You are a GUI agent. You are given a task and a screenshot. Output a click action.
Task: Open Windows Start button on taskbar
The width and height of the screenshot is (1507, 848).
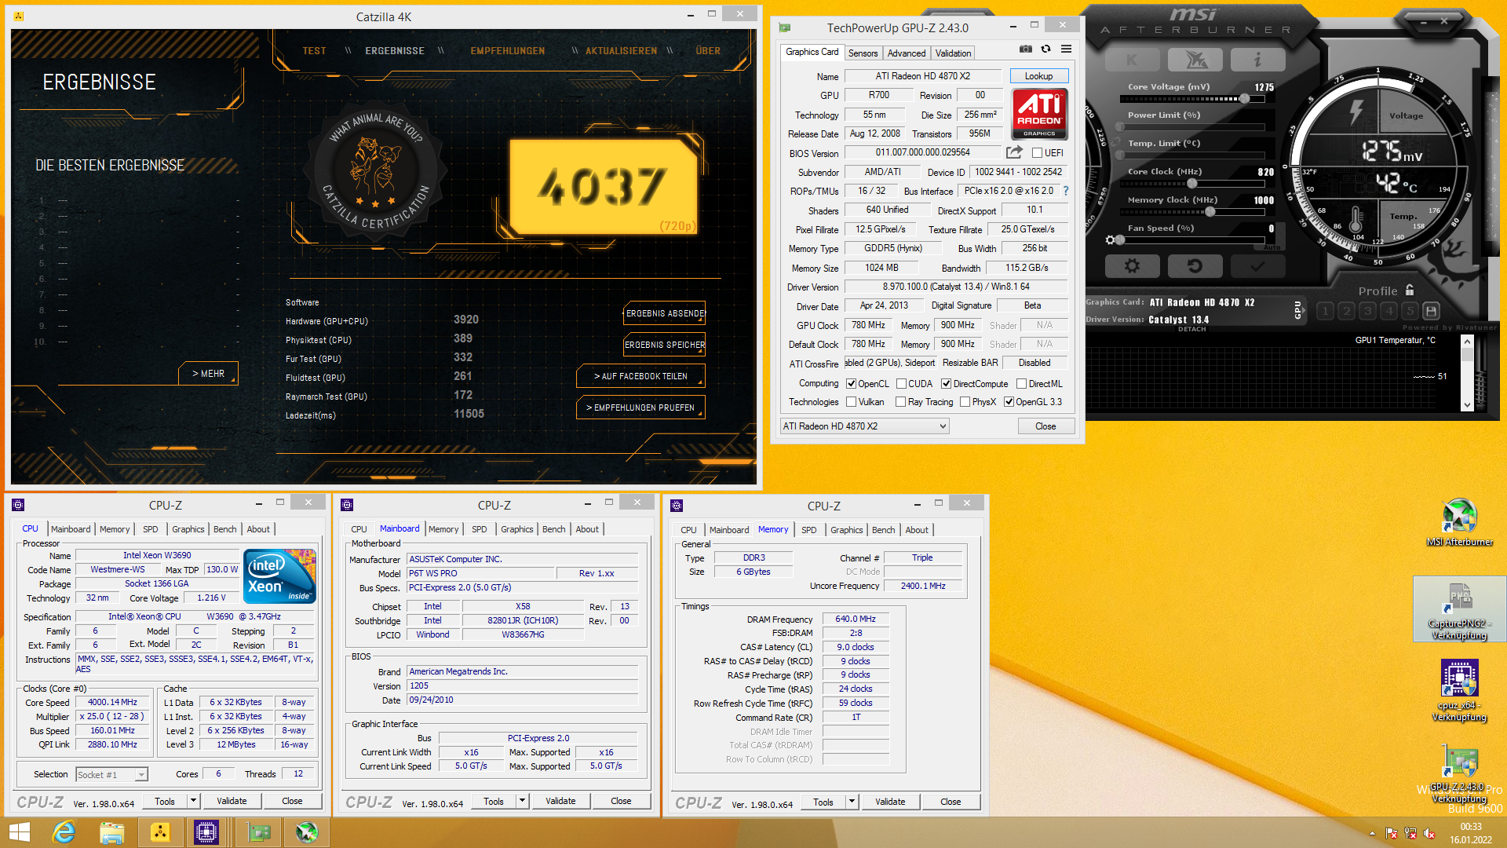(x=20, y=832)
